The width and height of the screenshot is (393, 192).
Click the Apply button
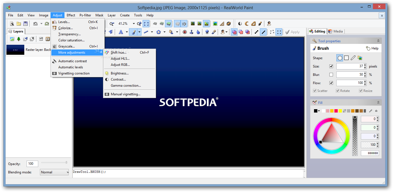coord(292,32)
